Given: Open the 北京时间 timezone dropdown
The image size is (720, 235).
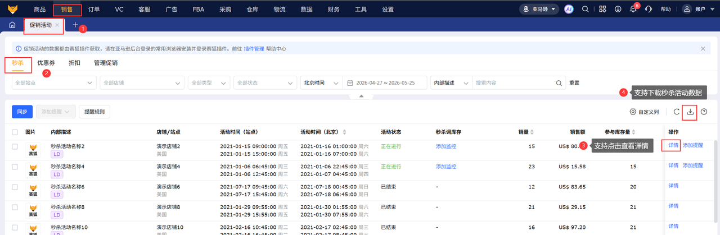Looking at the screenshot, I should pos(321,82).
